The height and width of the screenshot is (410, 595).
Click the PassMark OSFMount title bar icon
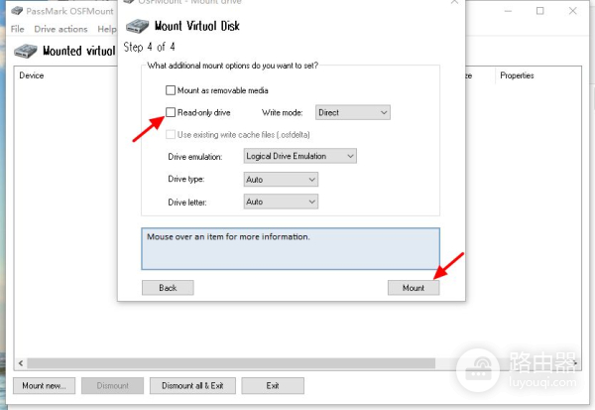tap(17, 11)
